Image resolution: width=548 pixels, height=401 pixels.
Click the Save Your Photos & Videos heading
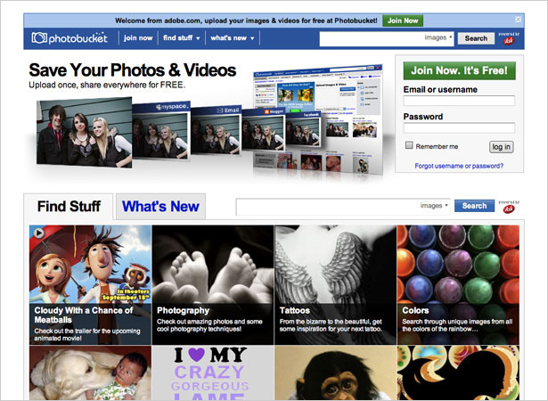[133, 70]
